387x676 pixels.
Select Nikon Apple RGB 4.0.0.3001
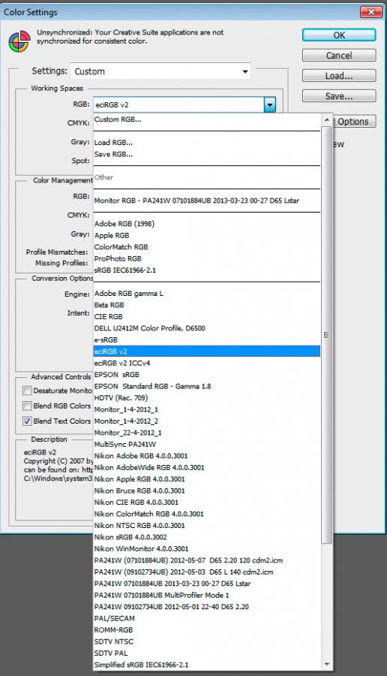pyautogui.click(x=207, y=479)
